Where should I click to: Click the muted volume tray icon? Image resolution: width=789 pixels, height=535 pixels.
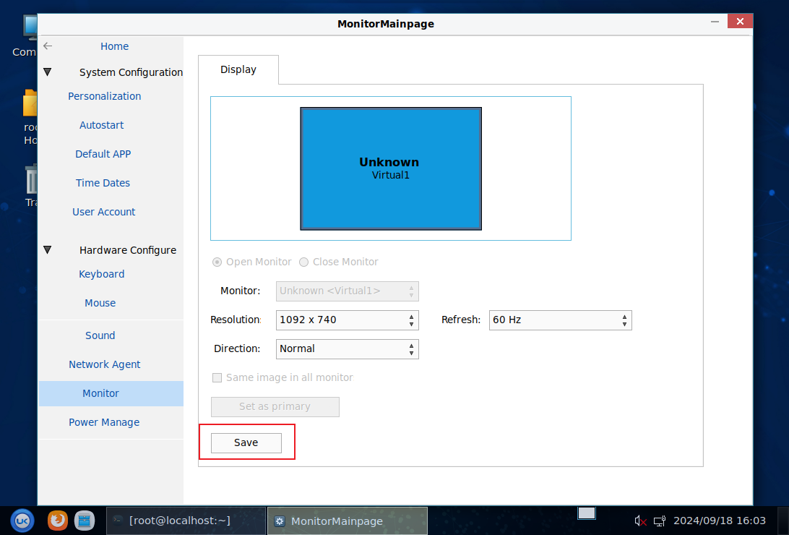click(640, 521)
